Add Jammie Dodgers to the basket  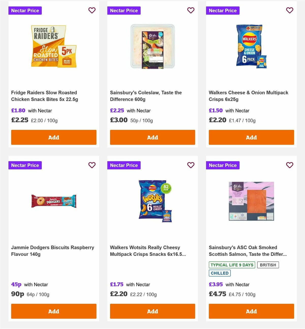(x=53, y=311)
